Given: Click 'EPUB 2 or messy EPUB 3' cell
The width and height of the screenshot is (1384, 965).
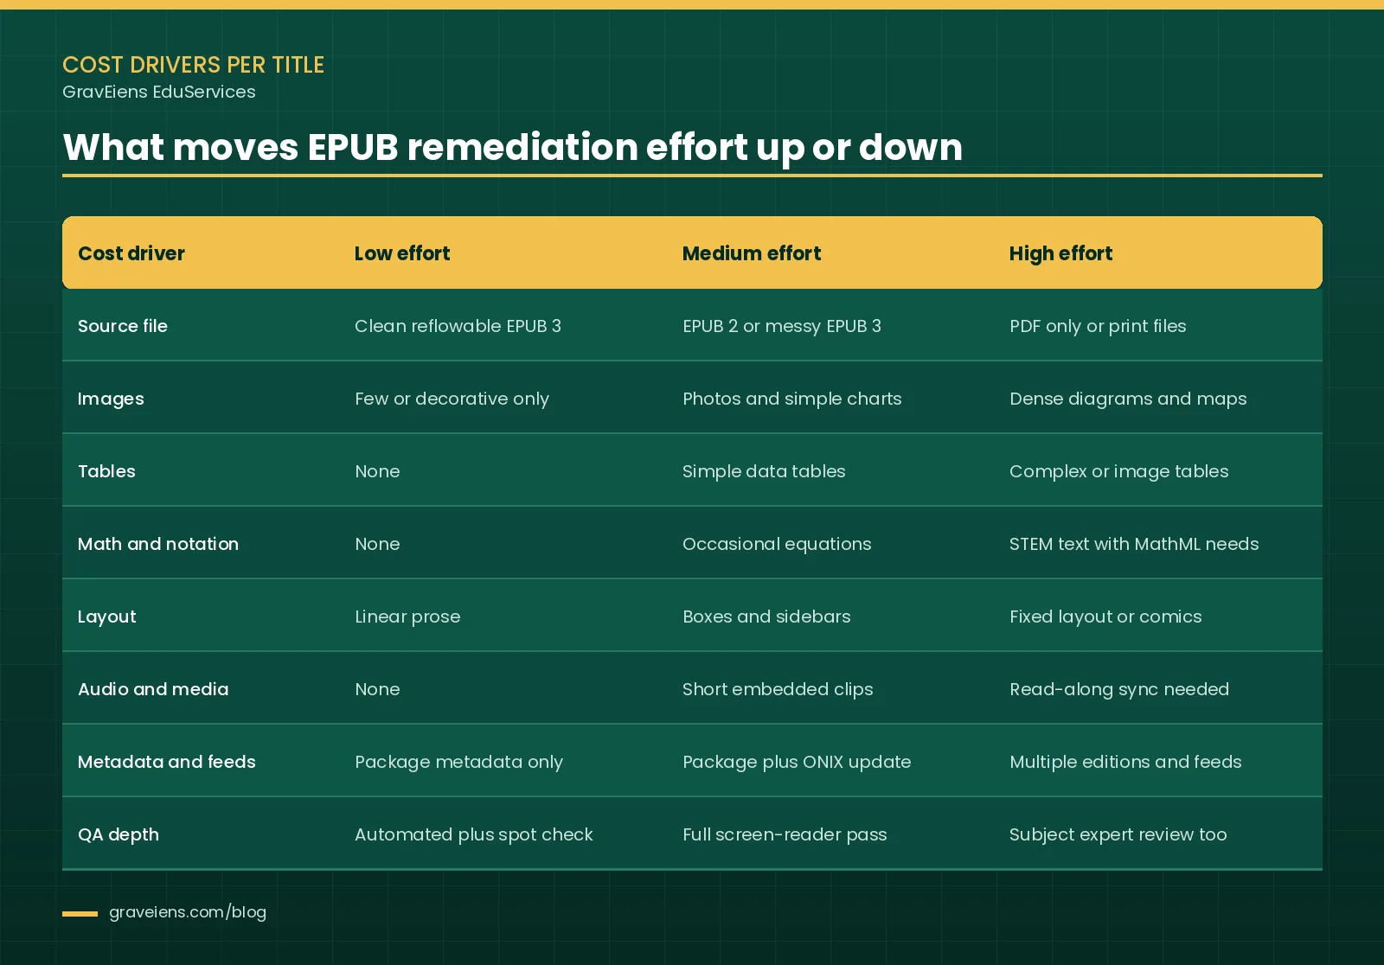Looking at the screenshot, I should 782,326.
